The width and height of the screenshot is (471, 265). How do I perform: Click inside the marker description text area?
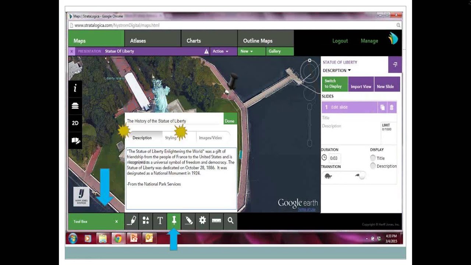[181, 179]
